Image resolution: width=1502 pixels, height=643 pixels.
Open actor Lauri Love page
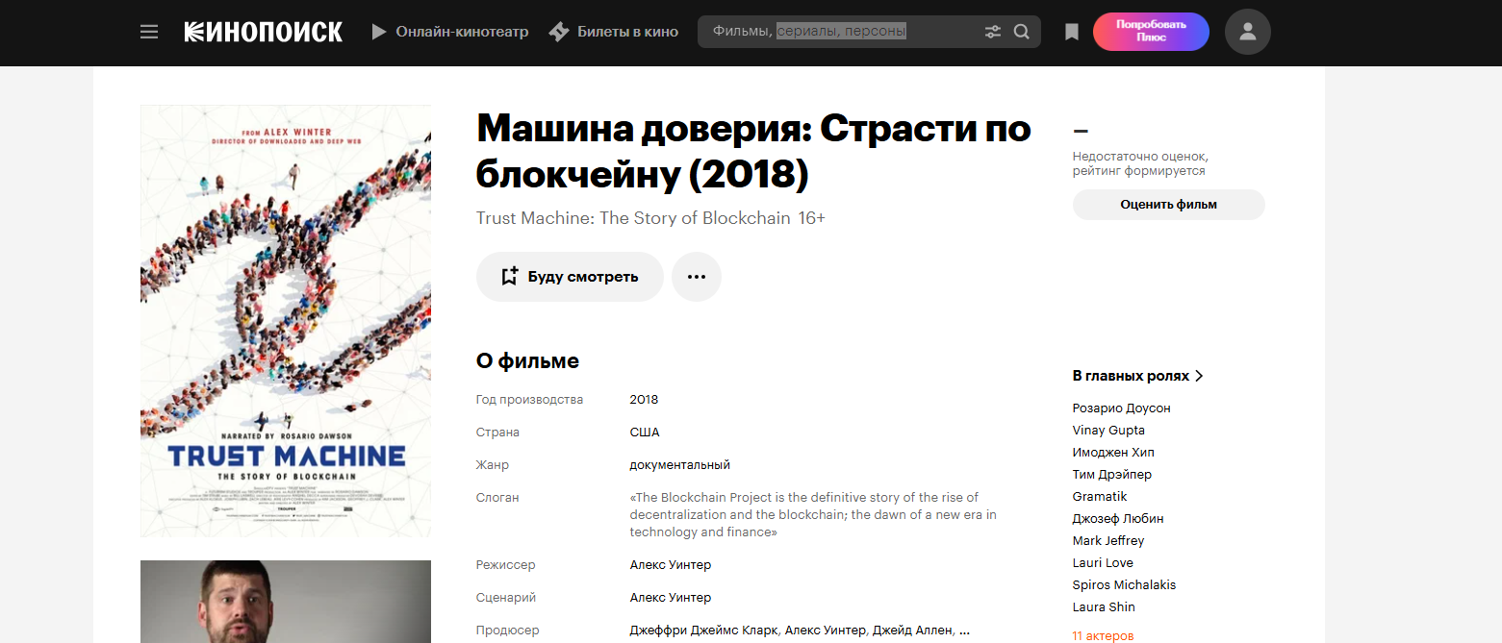[x=1103, y=563]
